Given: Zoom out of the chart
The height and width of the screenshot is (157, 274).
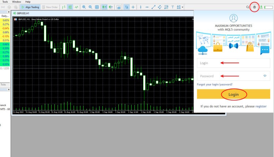Looking at the screenshot, I should 90,7.
